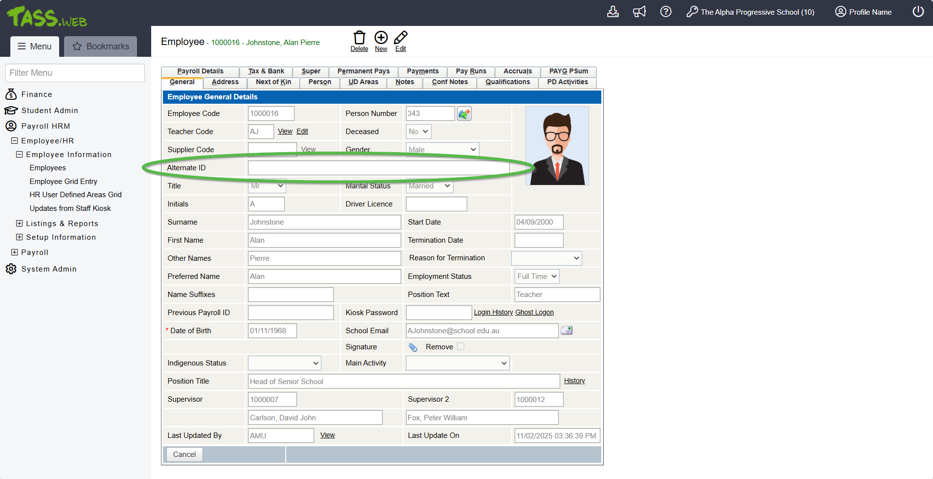The width and height of the screenshot is (933, 479).
Task: Open the Indigenous Status dropdown
Action: 284,363
